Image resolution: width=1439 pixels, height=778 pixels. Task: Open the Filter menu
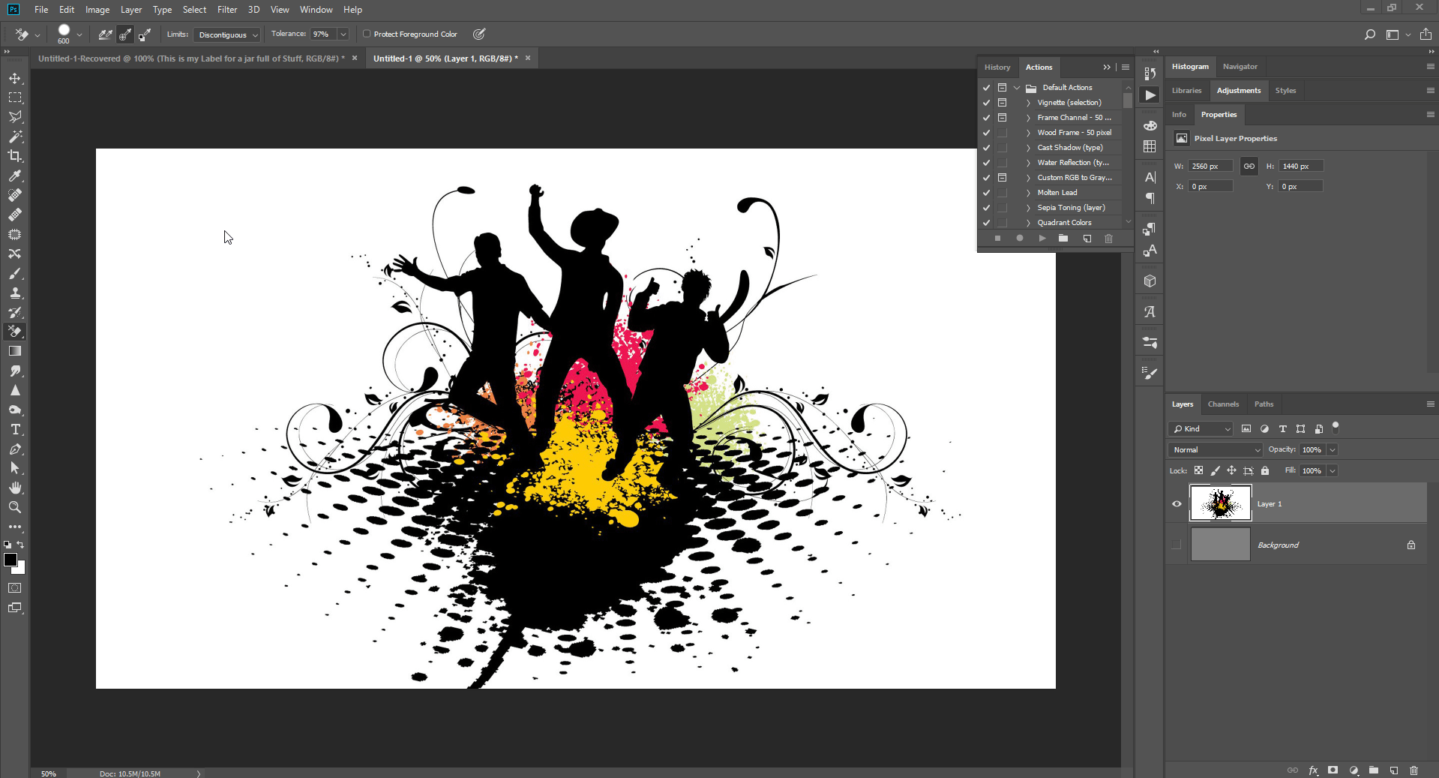tap(227, 9)
